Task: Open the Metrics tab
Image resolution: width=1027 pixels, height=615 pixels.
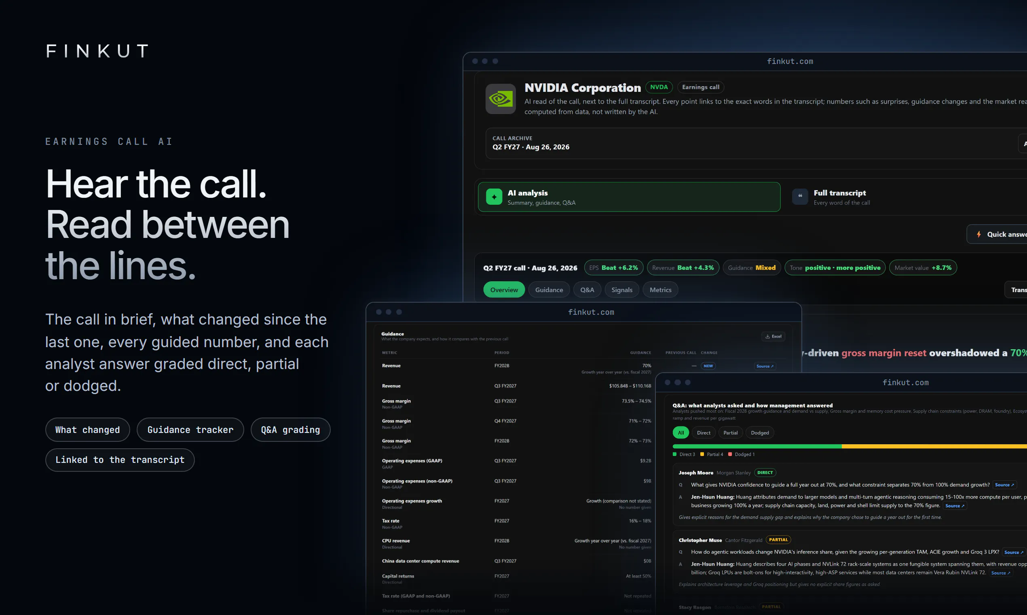Action: point(660,290)
